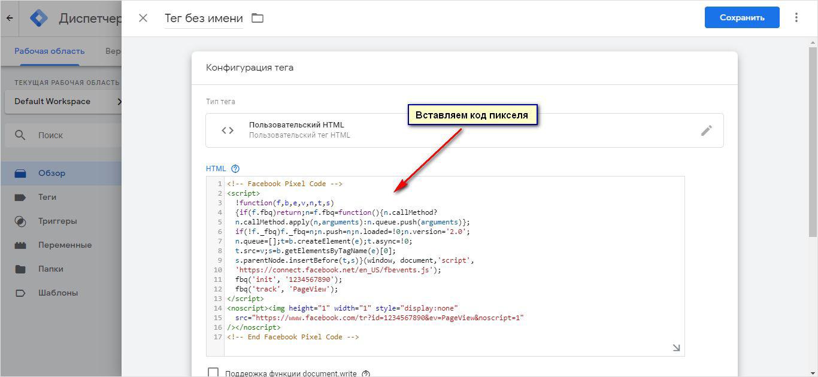
Task: Click the Google Tag Manager logo
Action: [39, 18]
